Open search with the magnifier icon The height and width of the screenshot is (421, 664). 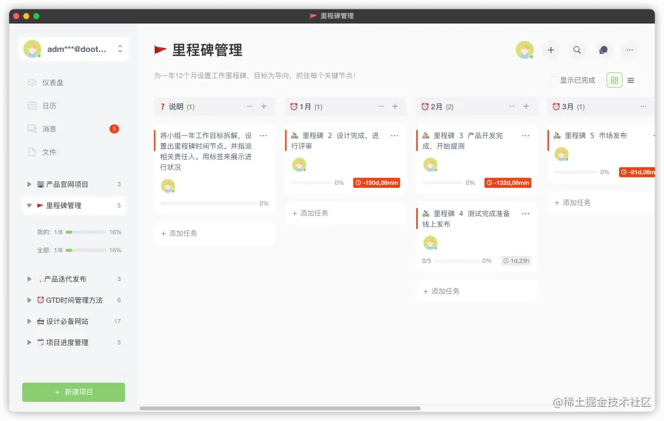coord(577,50)
